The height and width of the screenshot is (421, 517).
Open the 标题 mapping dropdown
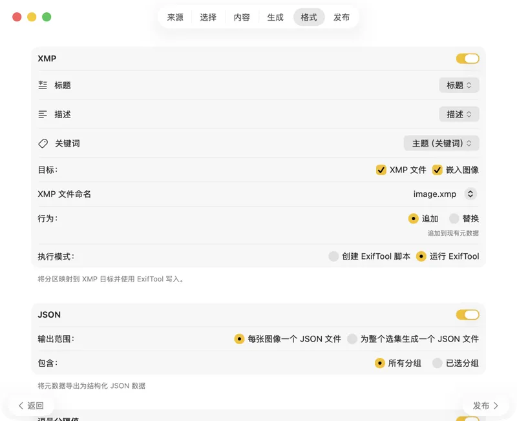(x=459, y=85)
